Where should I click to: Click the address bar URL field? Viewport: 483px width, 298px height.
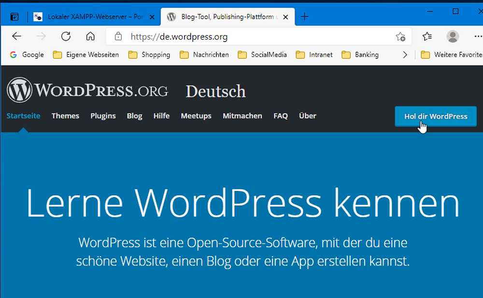259,37
